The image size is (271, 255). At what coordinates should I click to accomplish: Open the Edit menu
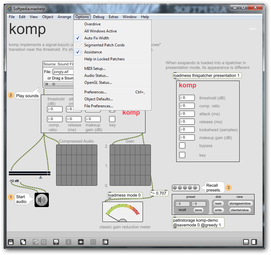click(x=22, y=17)
